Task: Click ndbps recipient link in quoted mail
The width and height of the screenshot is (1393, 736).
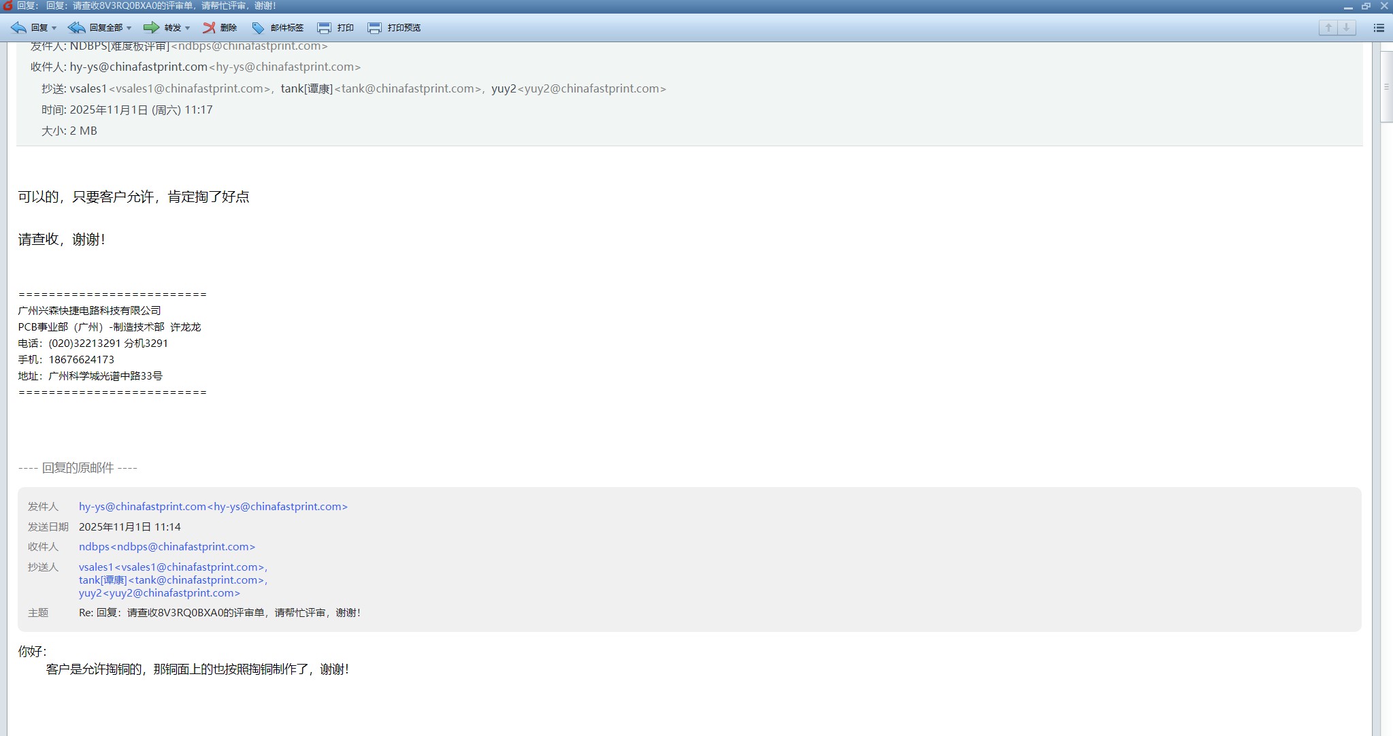Action: click(167, 547)
